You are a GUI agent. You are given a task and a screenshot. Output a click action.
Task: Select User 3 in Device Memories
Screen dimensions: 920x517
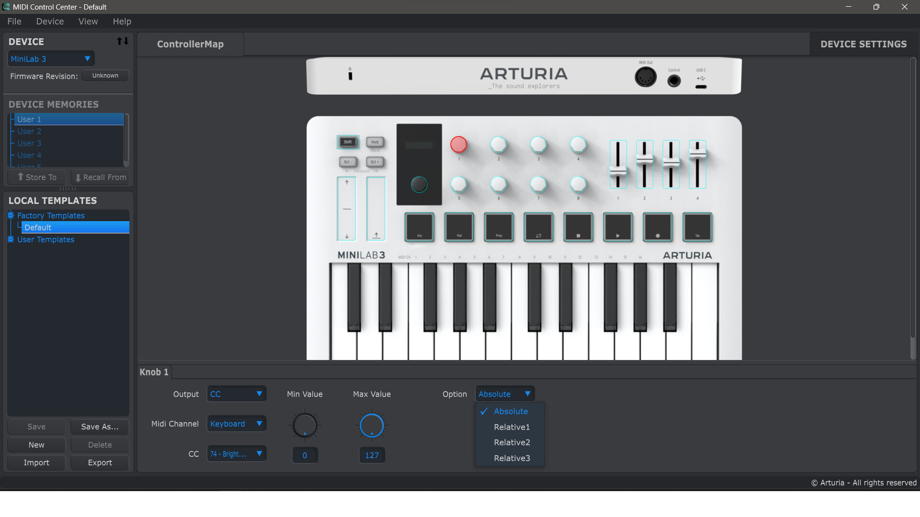pyautogui.click(x=68, y=143)
